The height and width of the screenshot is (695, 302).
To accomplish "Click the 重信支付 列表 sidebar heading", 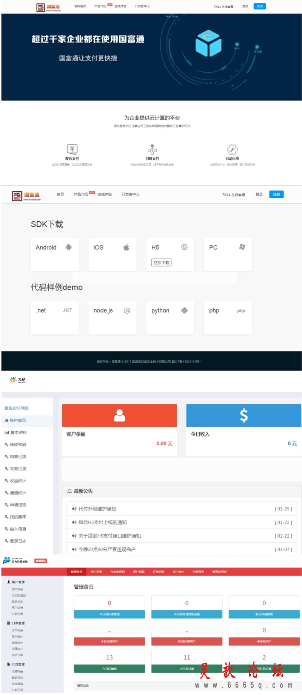I will [17, 408].
